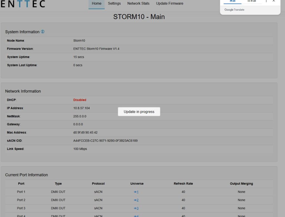Screen dimensions: 285x217
Task: Click the Node Name value Storm10
Action: coord(79,41)
